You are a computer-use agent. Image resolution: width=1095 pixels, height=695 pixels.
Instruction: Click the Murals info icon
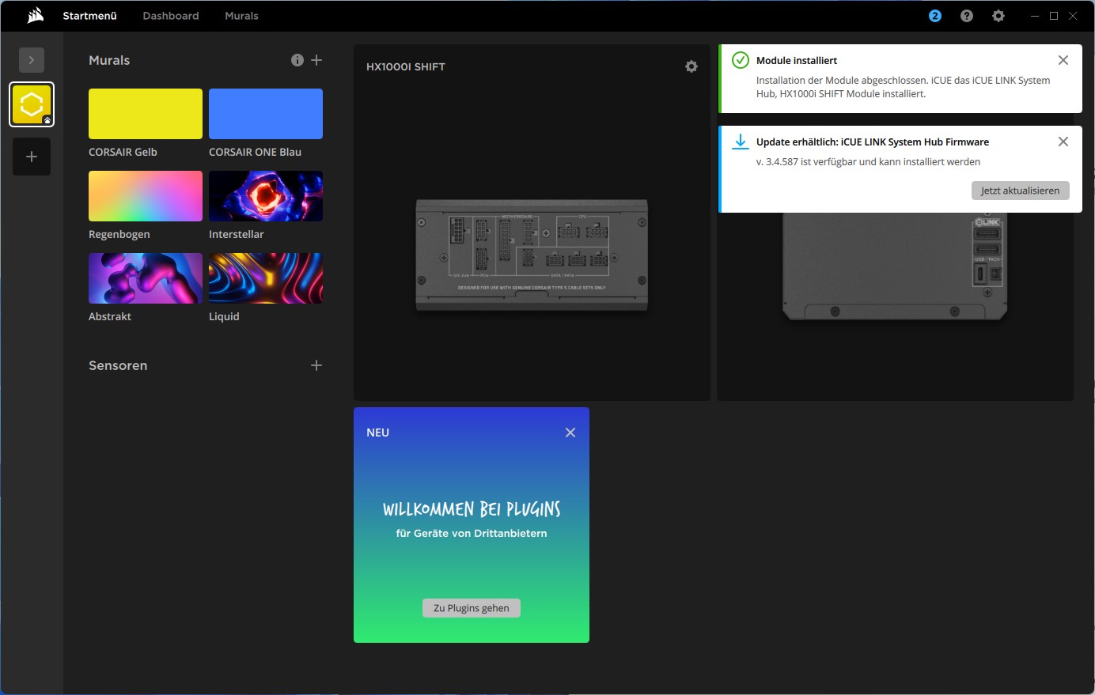[297, 60]
